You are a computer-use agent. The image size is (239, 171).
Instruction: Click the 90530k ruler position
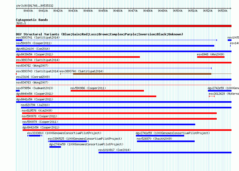(x=223, y=11)
